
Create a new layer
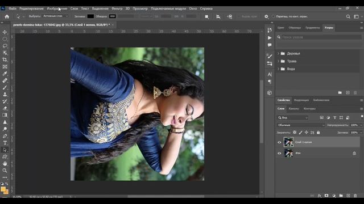coord(348,195)
